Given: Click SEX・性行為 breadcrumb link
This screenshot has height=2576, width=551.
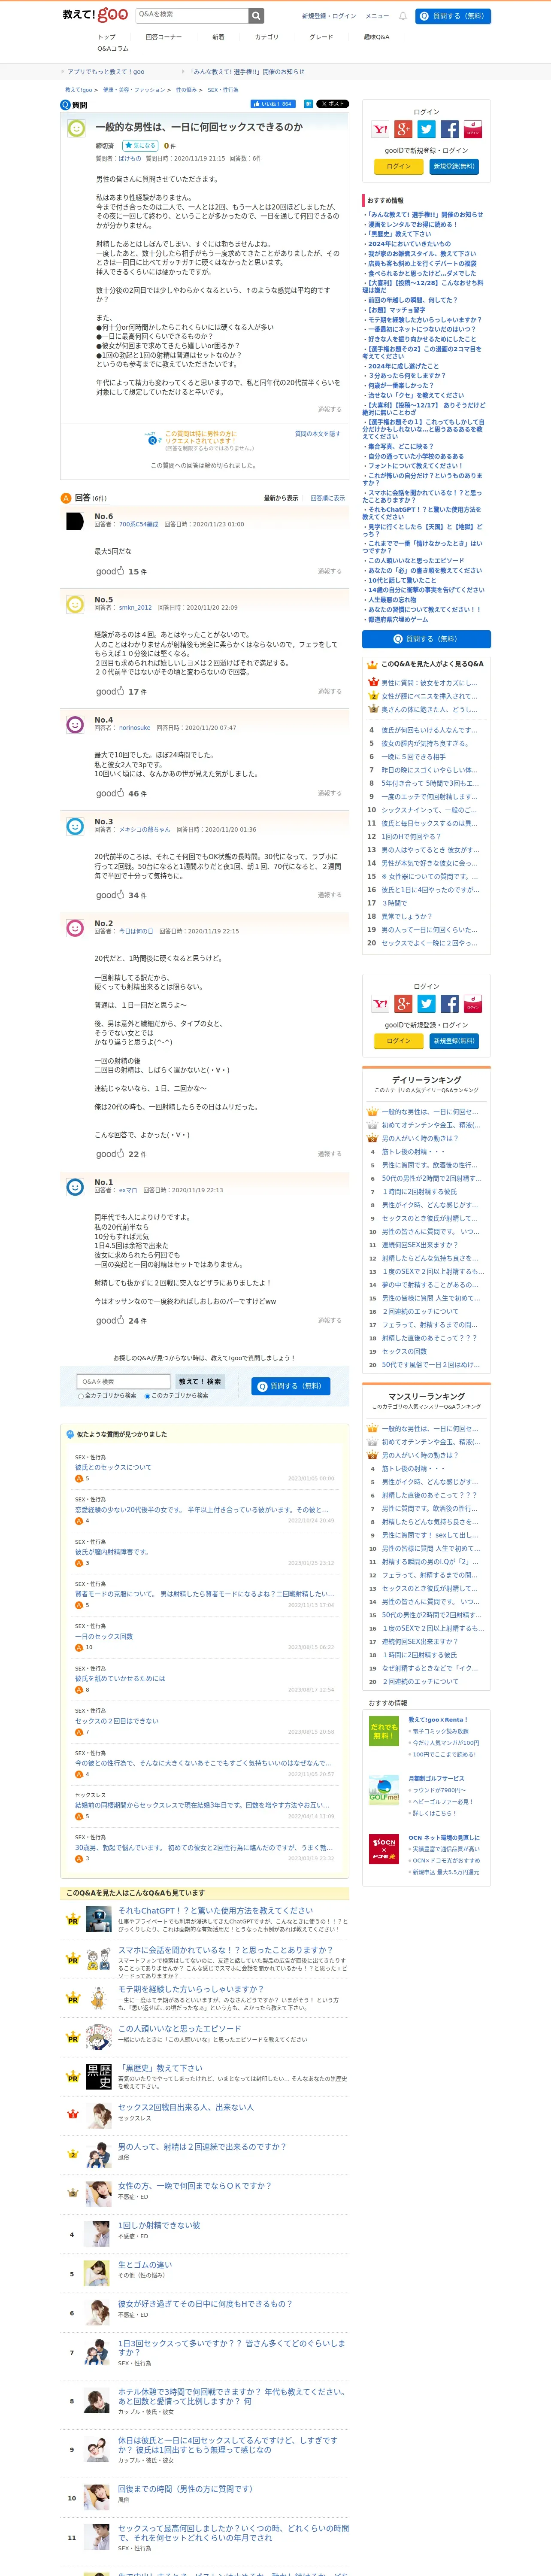Looking at the screenshot, I should tap(223, 90).
